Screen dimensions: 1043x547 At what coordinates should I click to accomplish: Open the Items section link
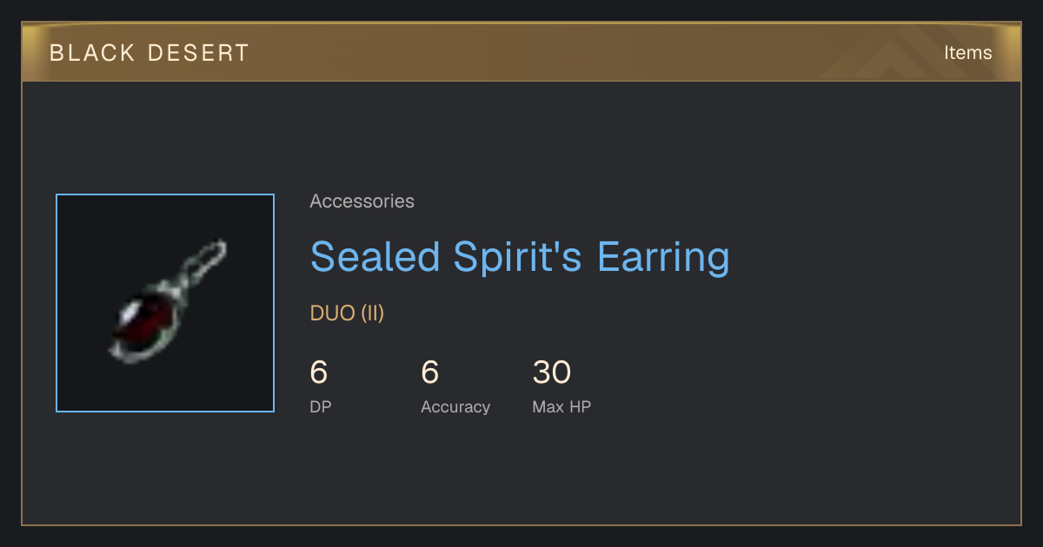[967, 53]
